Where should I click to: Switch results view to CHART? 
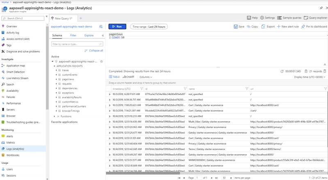coord(128,77)
